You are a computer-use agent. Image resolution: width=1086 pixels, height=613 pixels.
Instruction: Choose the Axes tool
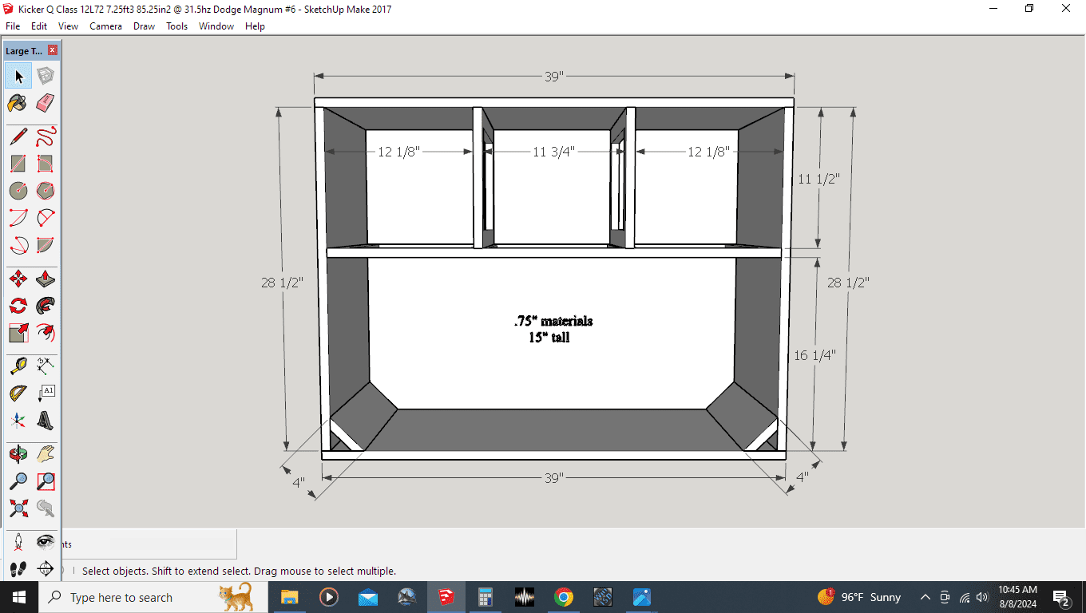point(18,421)
